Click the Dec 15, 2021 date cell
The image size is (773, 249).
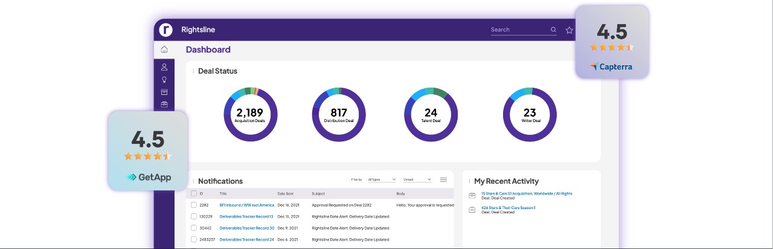289,216
